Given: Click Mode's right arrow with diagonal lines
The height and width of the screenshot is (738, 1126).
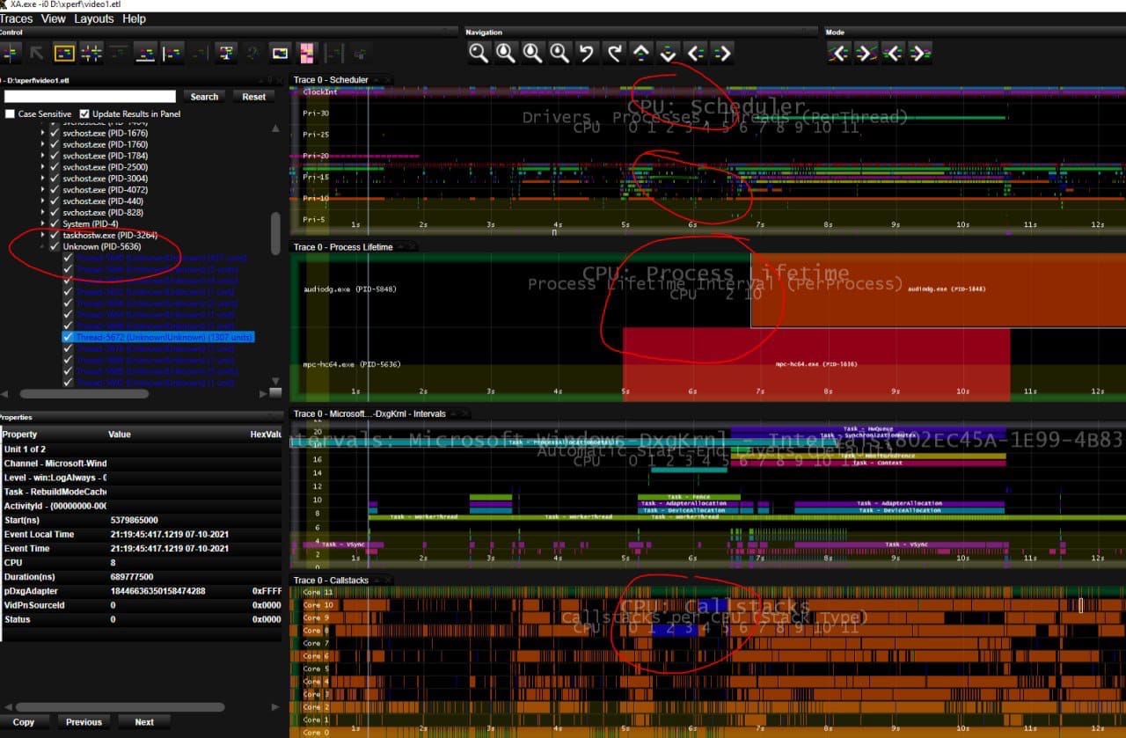Looking at the screenshot, I should [866, 53].
